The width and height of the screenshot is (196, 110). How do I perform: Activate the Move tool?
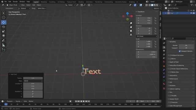click(4, 22)
